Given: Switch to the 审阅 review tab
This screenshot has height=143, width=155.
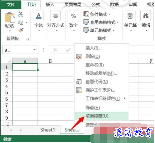Looking at the screenshot, I should (133, 5).
